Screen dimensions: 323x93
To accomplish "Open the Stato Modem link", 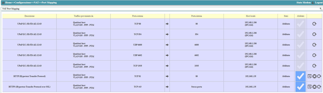I will 304,3.
